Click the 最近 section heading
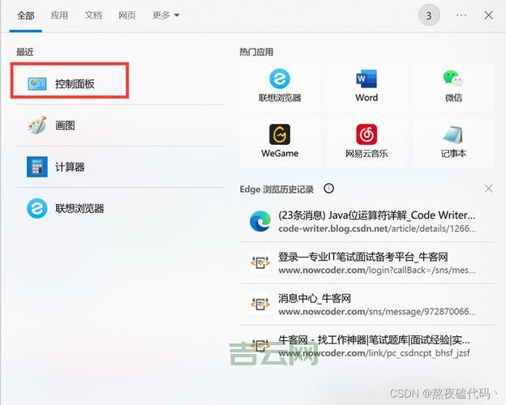This screenshot has width=506, height=405. pos(25,52)
